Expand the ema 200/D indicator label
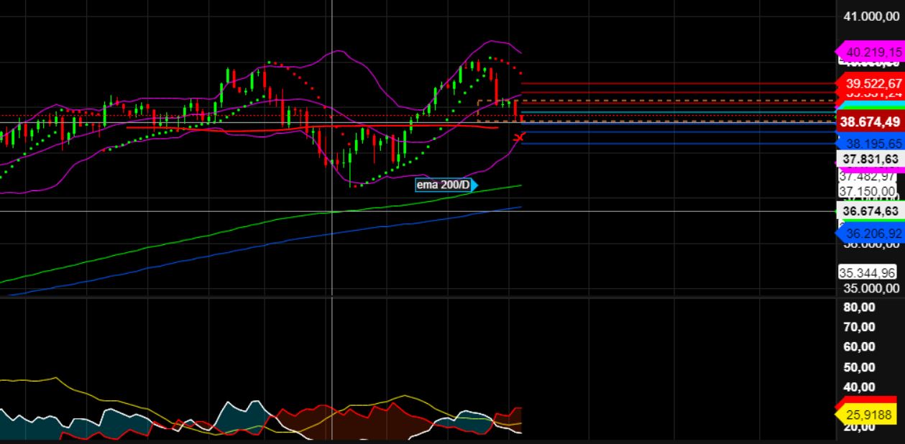This screenshot has height=444, width=905. coord(442,185)
